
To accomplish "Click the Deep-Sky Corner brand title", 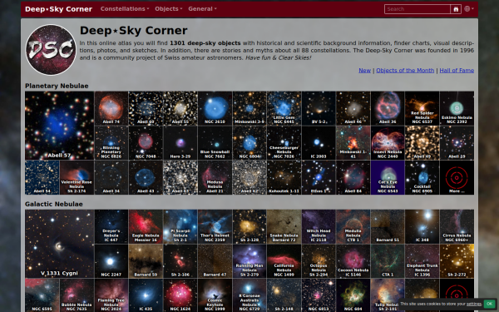I will coord(58,9).
